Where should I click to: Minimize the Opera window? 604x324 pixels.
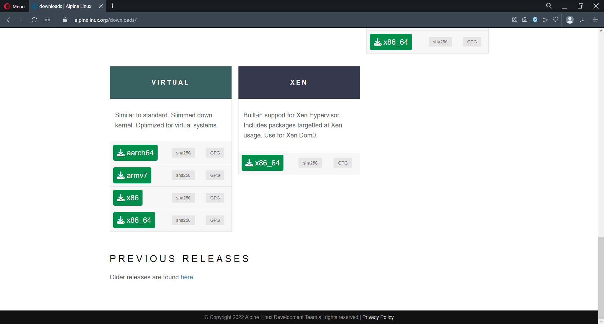click(565, 6)
